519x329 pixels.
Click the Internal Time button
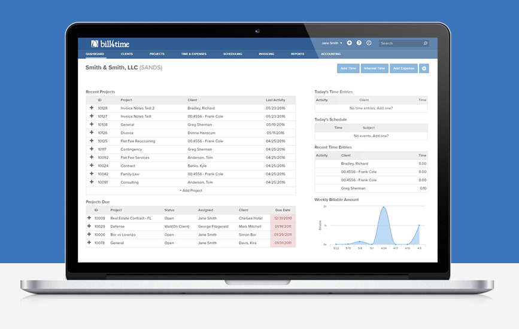point(374,68)
